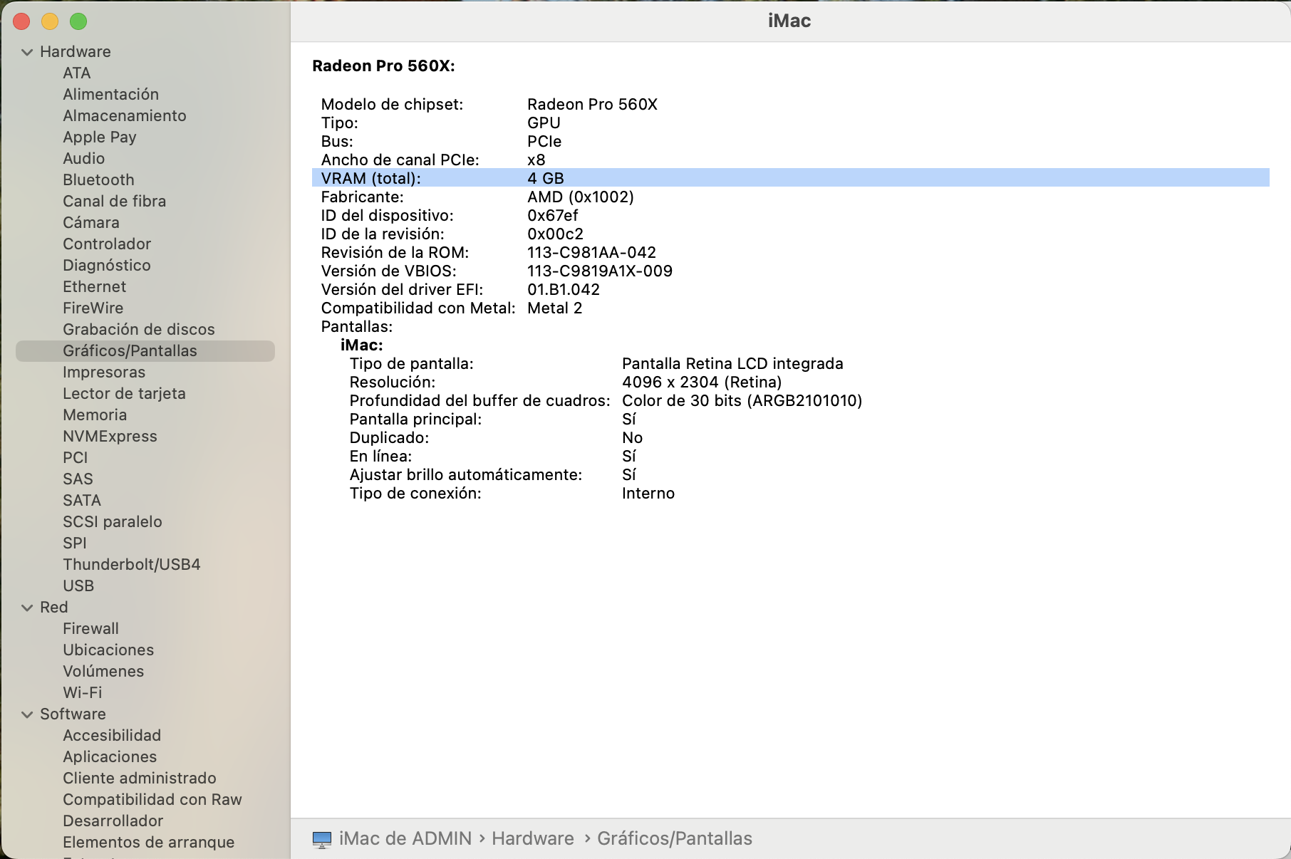Image resolution: width=1291 pixels, height=859 pixels.
Task: Show the Firewall information
Action: tap(90, 629)
